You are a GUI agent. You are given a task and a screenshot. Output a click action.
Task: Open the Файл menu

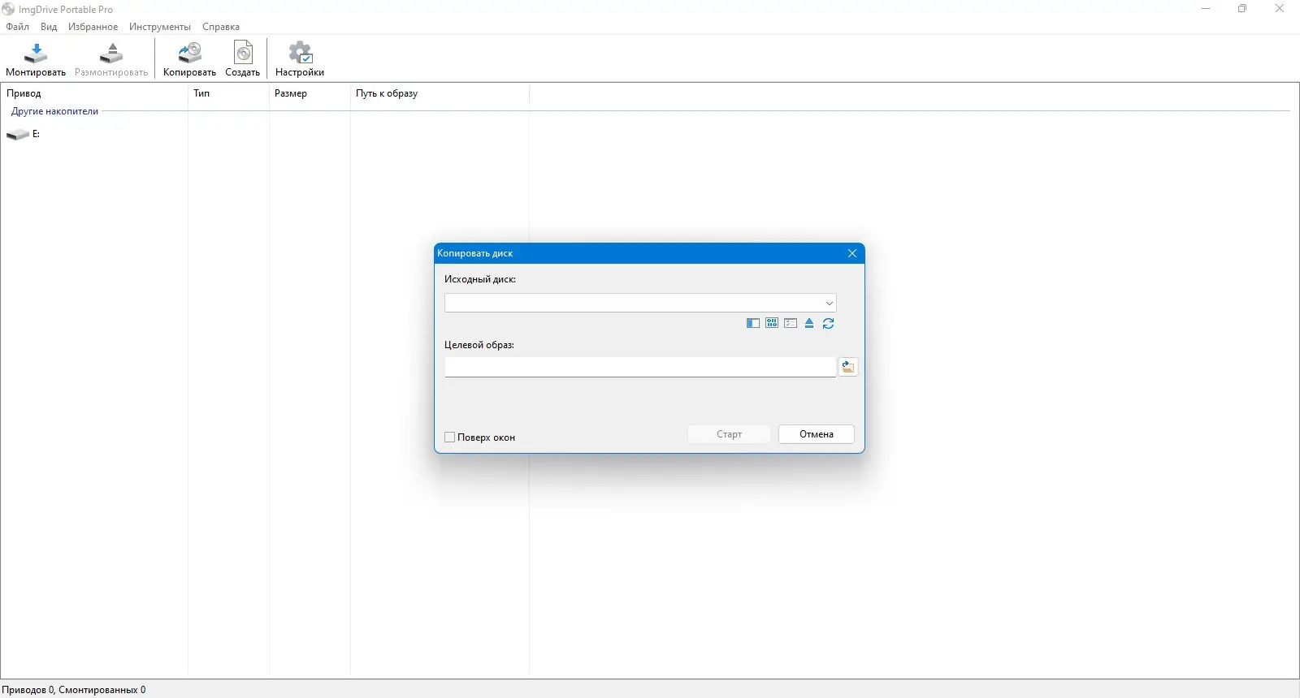tap(17, 27)
